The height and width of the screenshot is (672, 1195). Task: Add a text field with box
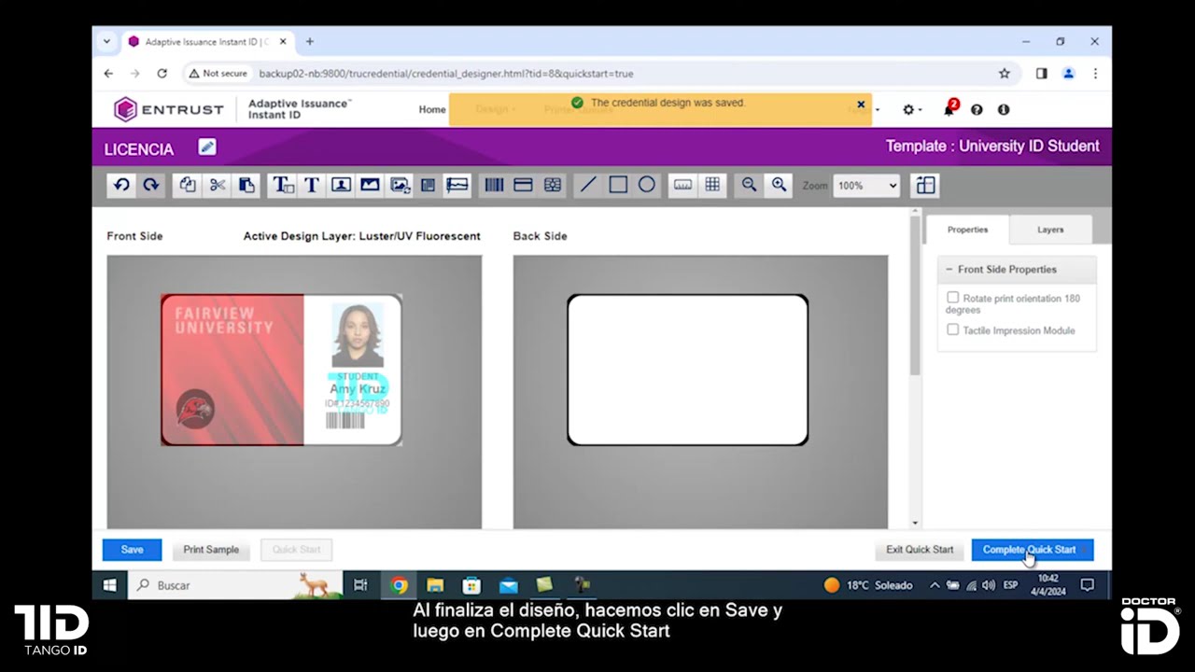[283, 185]
